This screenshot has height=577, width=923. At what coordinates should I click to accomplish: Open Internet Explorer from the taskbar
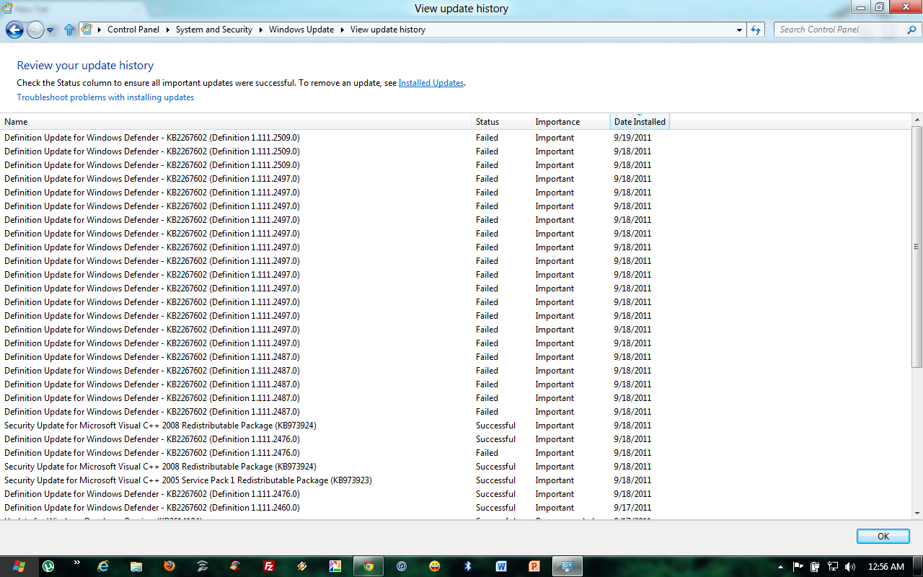tap(102, 566)
